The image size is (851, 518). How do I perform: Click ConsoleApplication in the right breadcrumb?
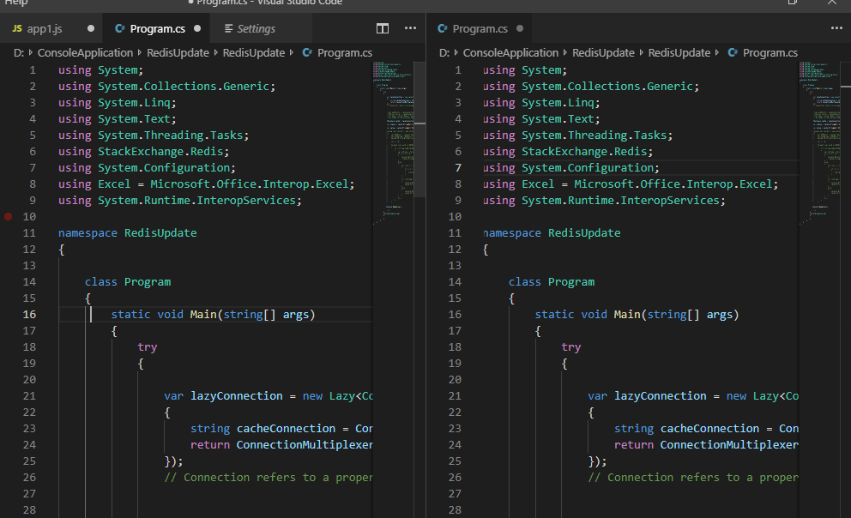pos(510,52)
